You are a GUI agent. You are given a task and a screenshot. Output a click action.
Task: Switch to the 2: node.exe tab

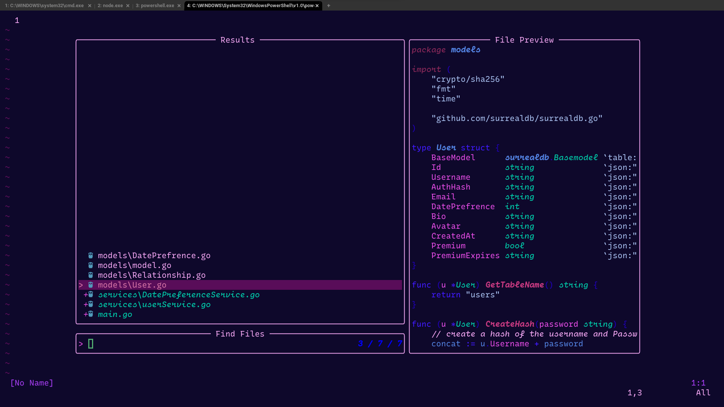[x=110, y=6]
